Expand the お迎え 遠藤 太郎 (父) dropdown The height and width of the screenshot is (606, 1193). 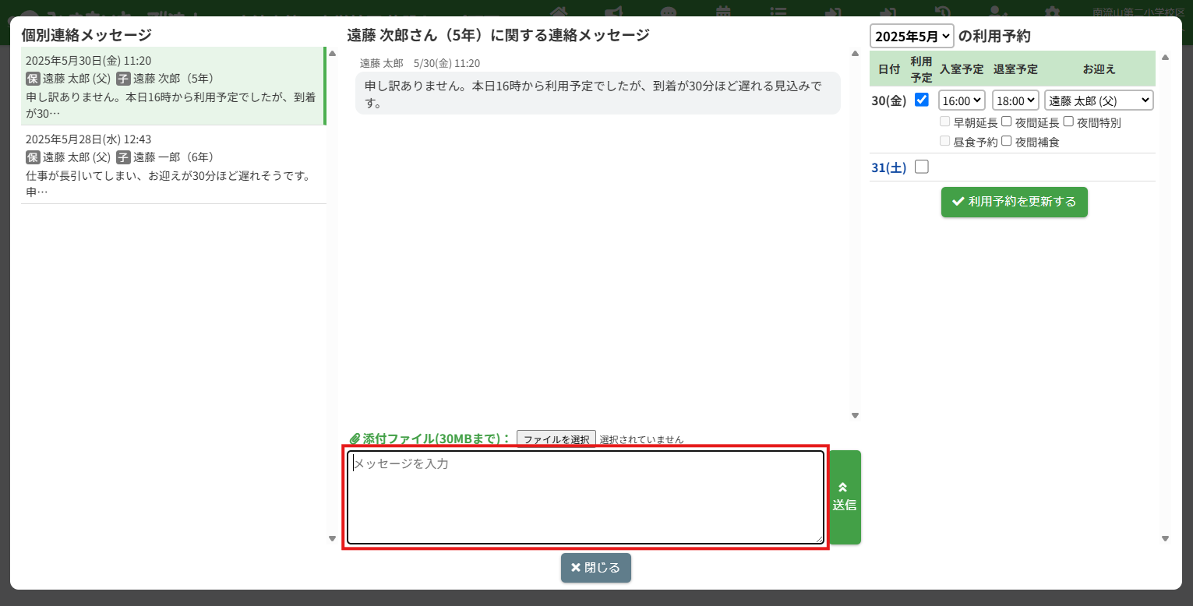click(1098, 100)
